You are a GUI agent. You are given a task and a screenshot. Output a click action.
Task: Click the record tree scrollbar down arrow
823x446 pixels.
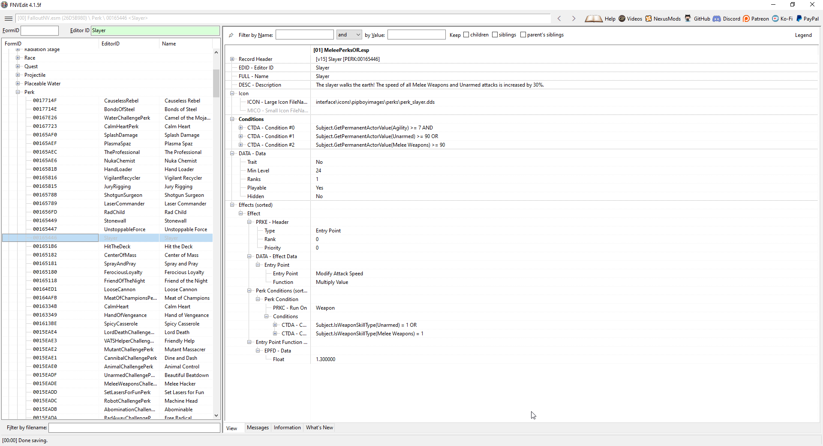(x=216, y=415)
